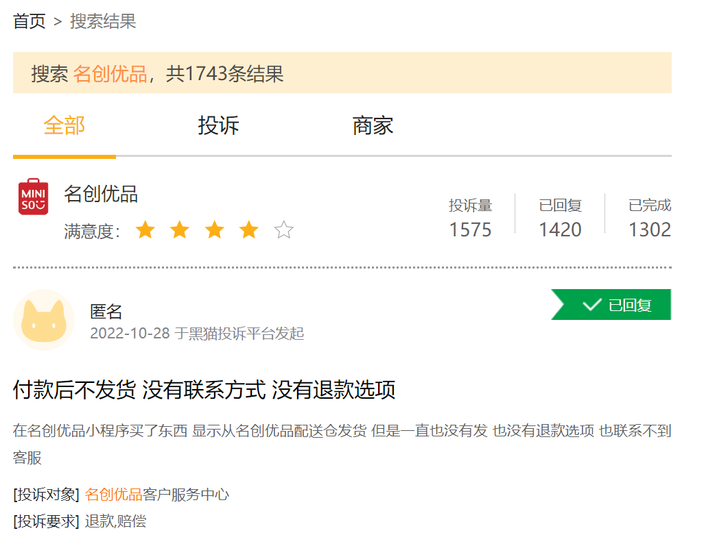This screenshot has height=546, width=704.
Task: Click the 名创优品客户服务中心 complaint target link
Action: coord(156,495)
